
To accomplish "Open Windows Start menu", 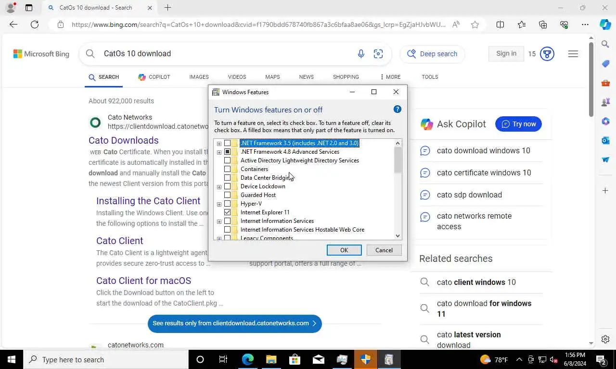I will point(11,359).
